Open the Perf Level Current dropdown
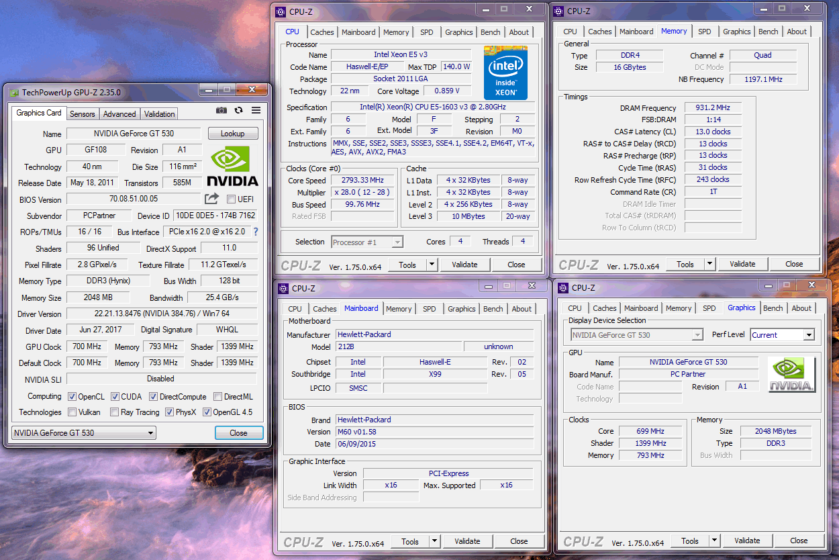This screenshot has height=560, width=839. (x=782, y=335)
